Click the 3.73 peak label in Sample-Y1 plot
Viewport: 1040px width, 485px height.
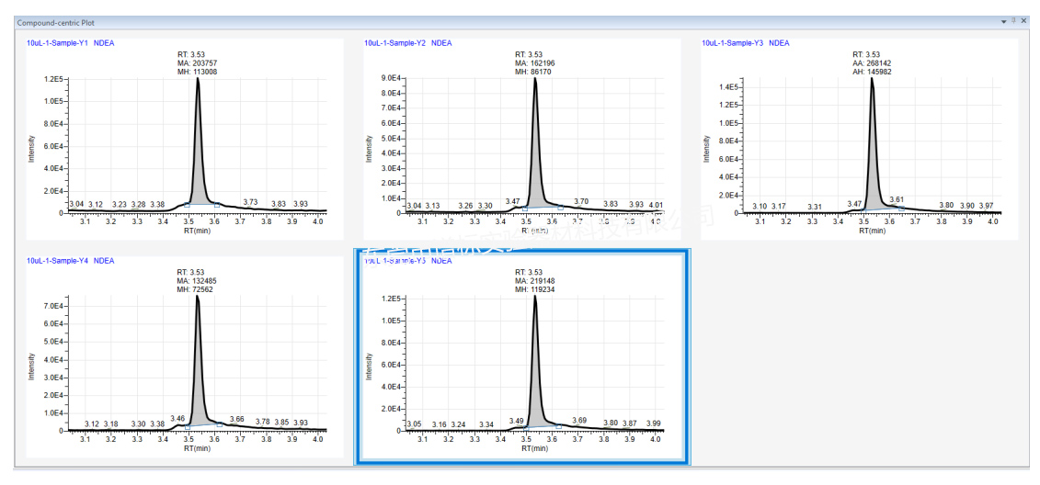pos(250,202)
